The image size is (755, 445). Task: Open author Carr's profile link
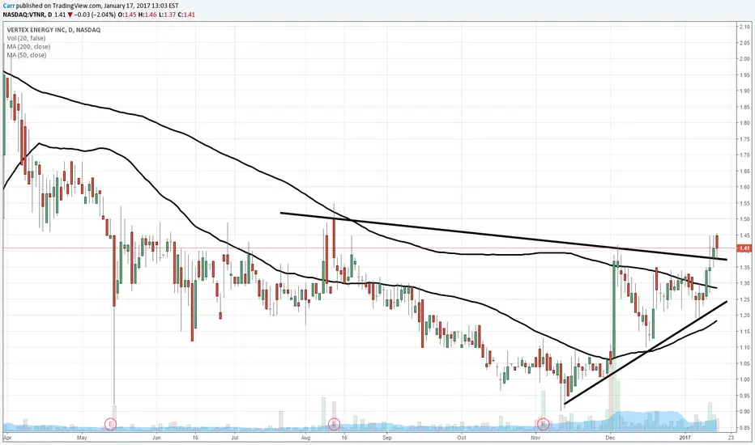point(8,6)
